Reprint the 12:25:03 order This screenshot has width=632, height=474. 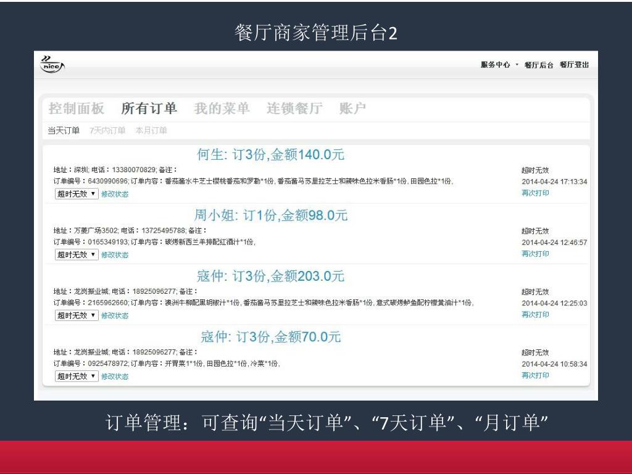tap(535, 314)
